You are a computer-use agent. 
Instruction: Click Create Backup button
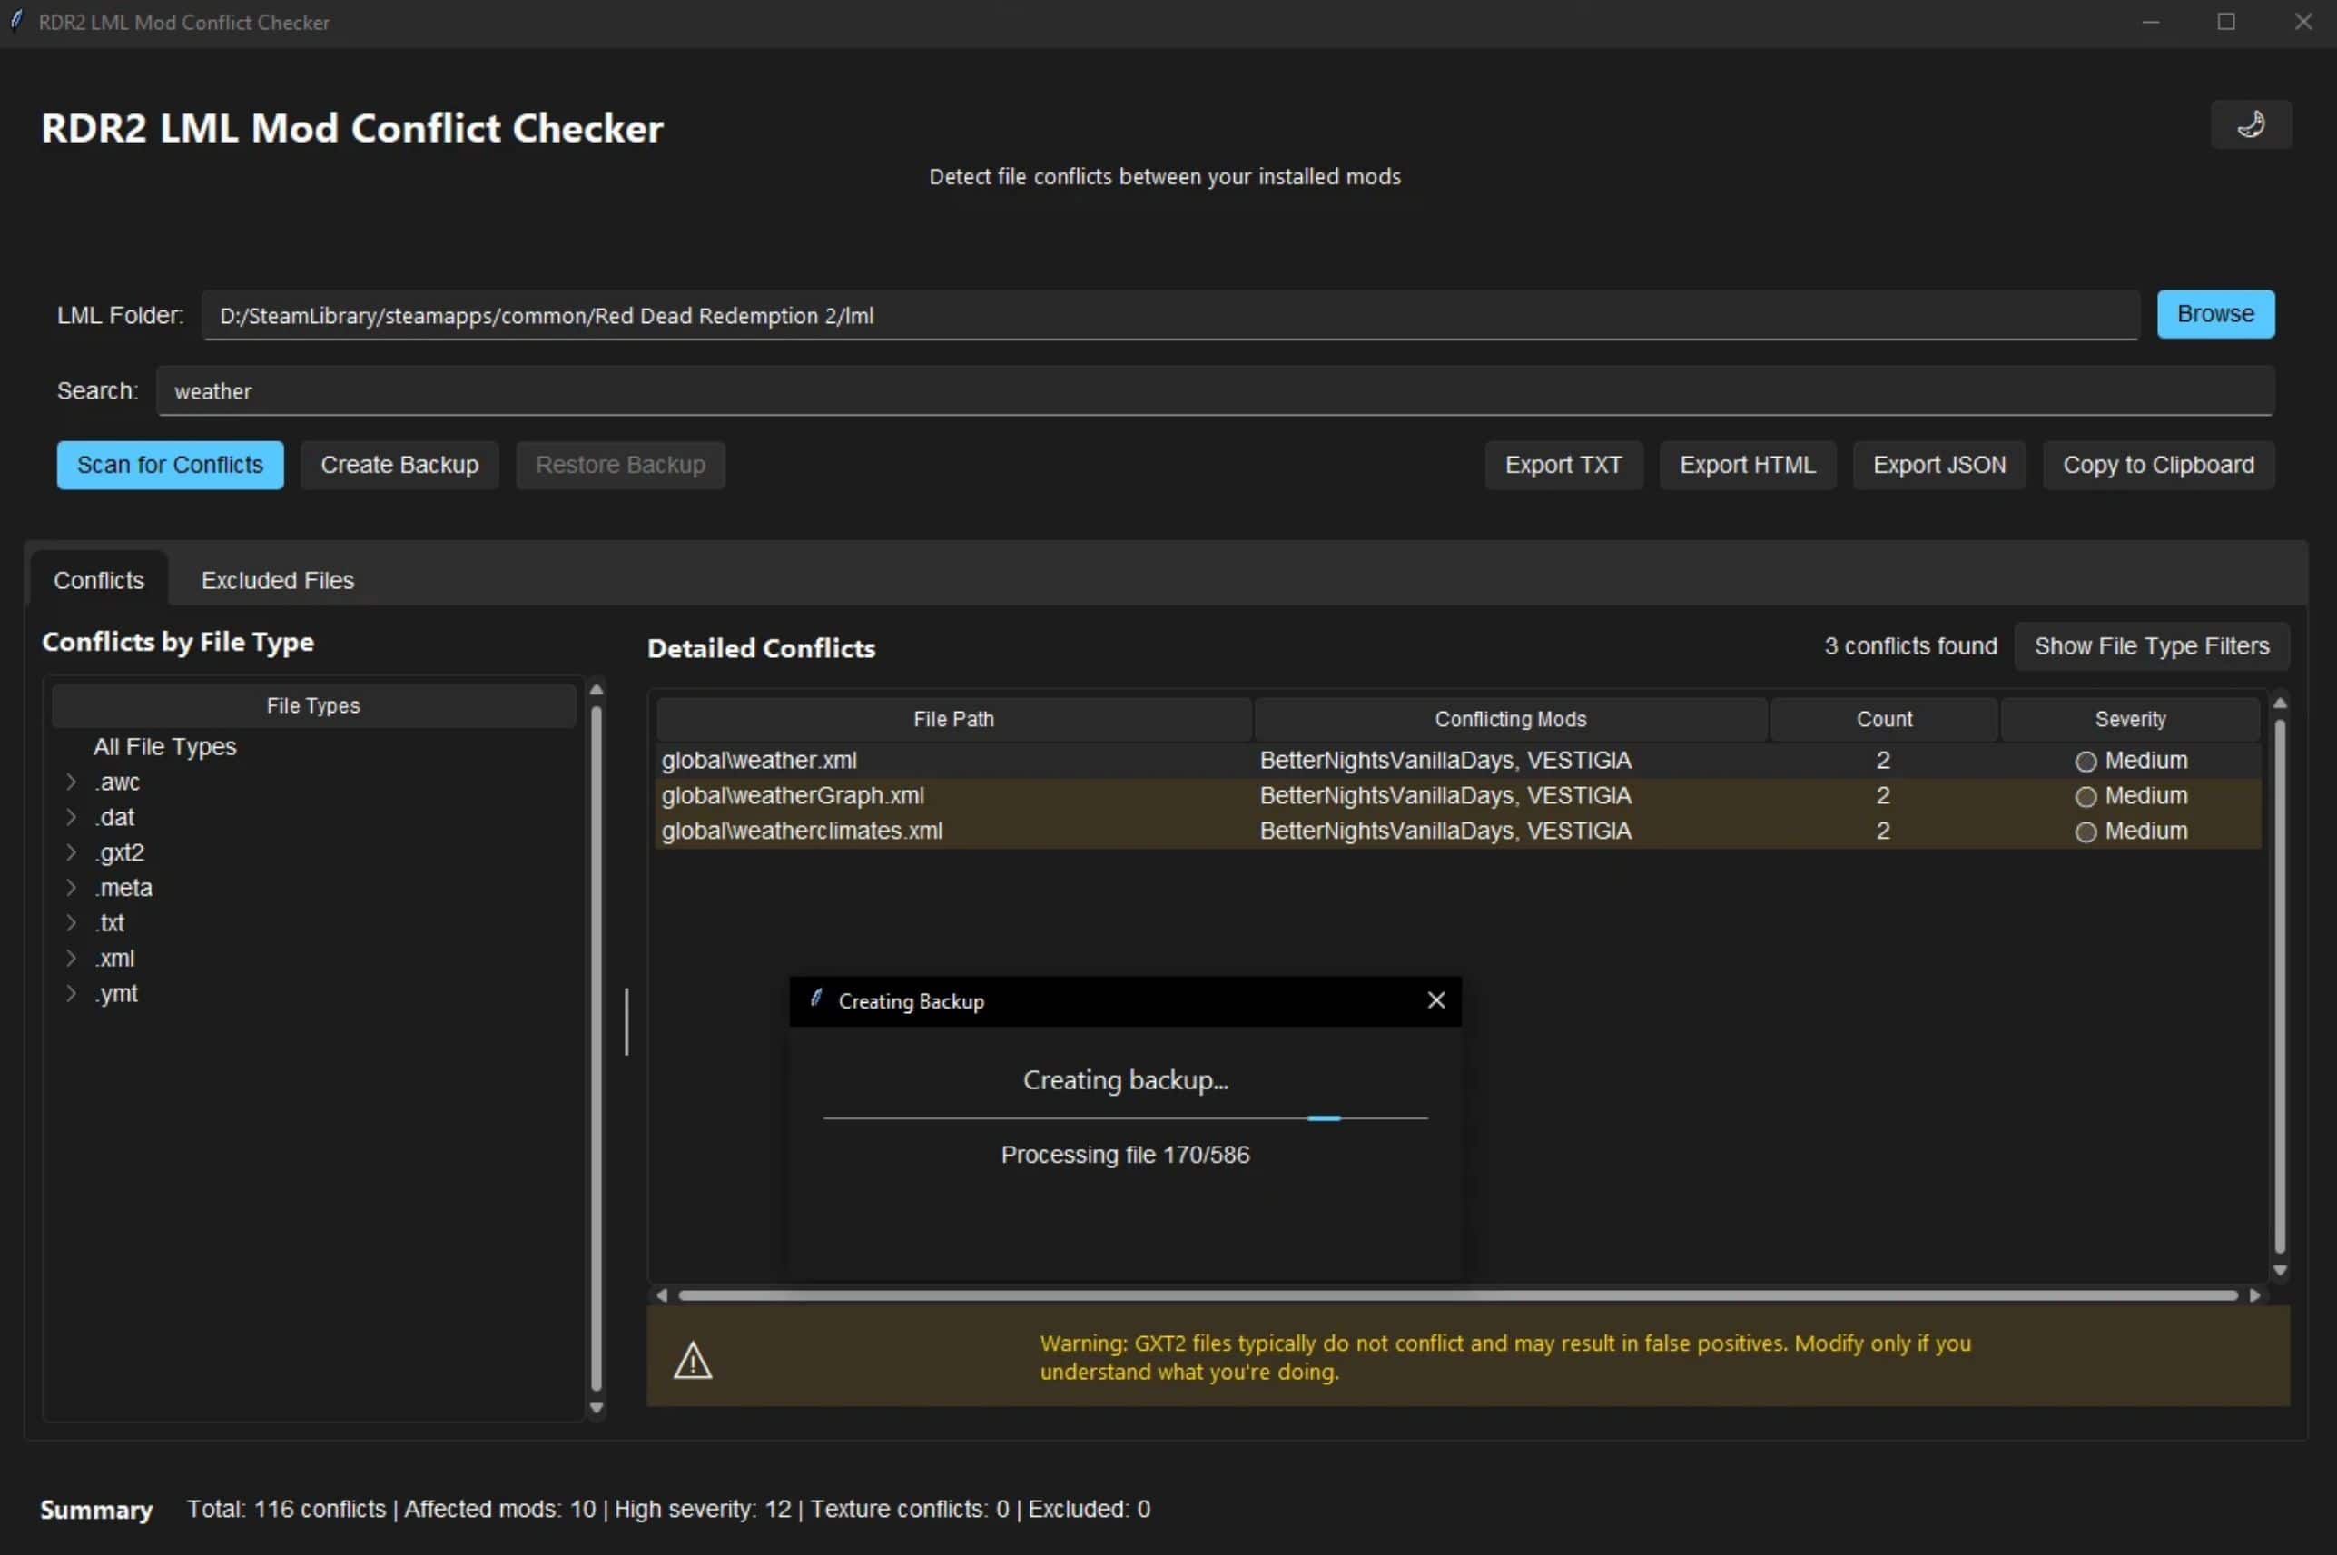[399, 464]
